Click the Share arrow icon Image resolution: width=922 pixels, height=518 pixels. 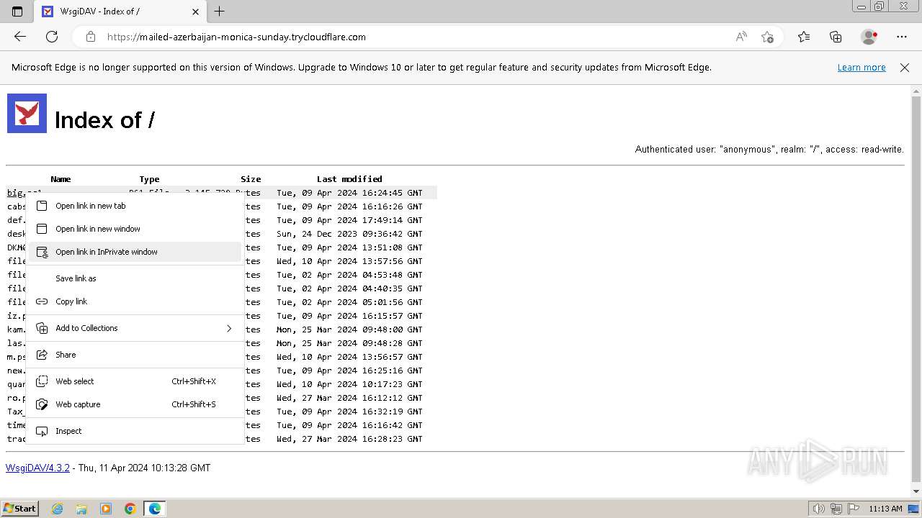(x=42, y=355)
